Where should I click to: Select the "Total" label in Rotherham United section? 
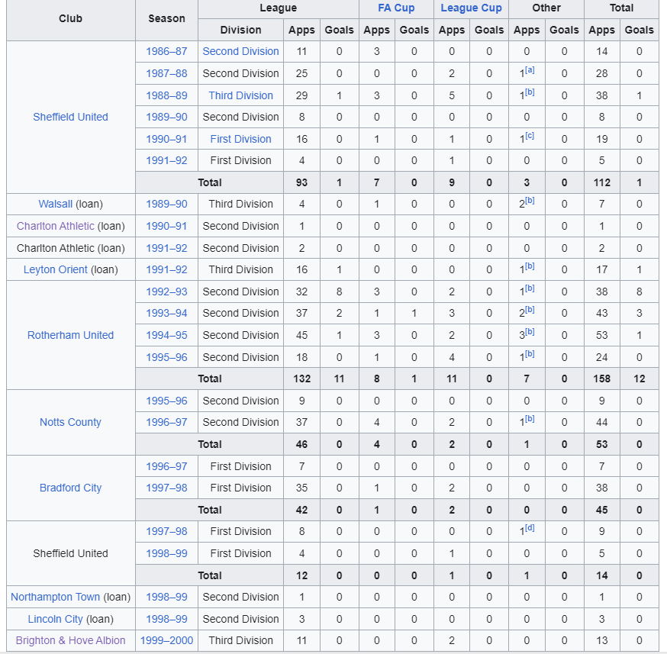tap(210, 379)
